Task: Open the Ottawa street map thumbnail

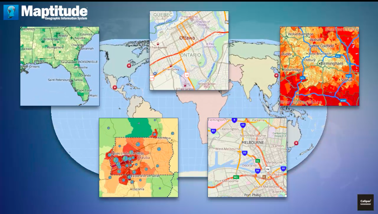Action: click(189, 50)
